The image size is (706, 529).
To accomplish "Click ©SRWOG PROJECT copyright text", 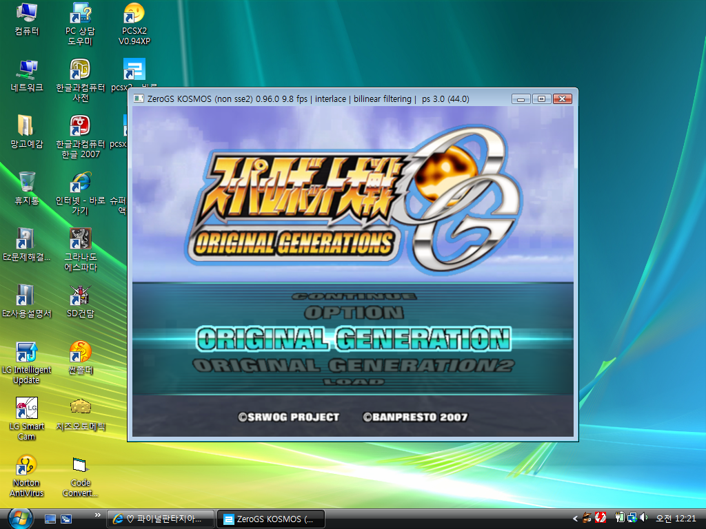I will (x=289, y=417).
